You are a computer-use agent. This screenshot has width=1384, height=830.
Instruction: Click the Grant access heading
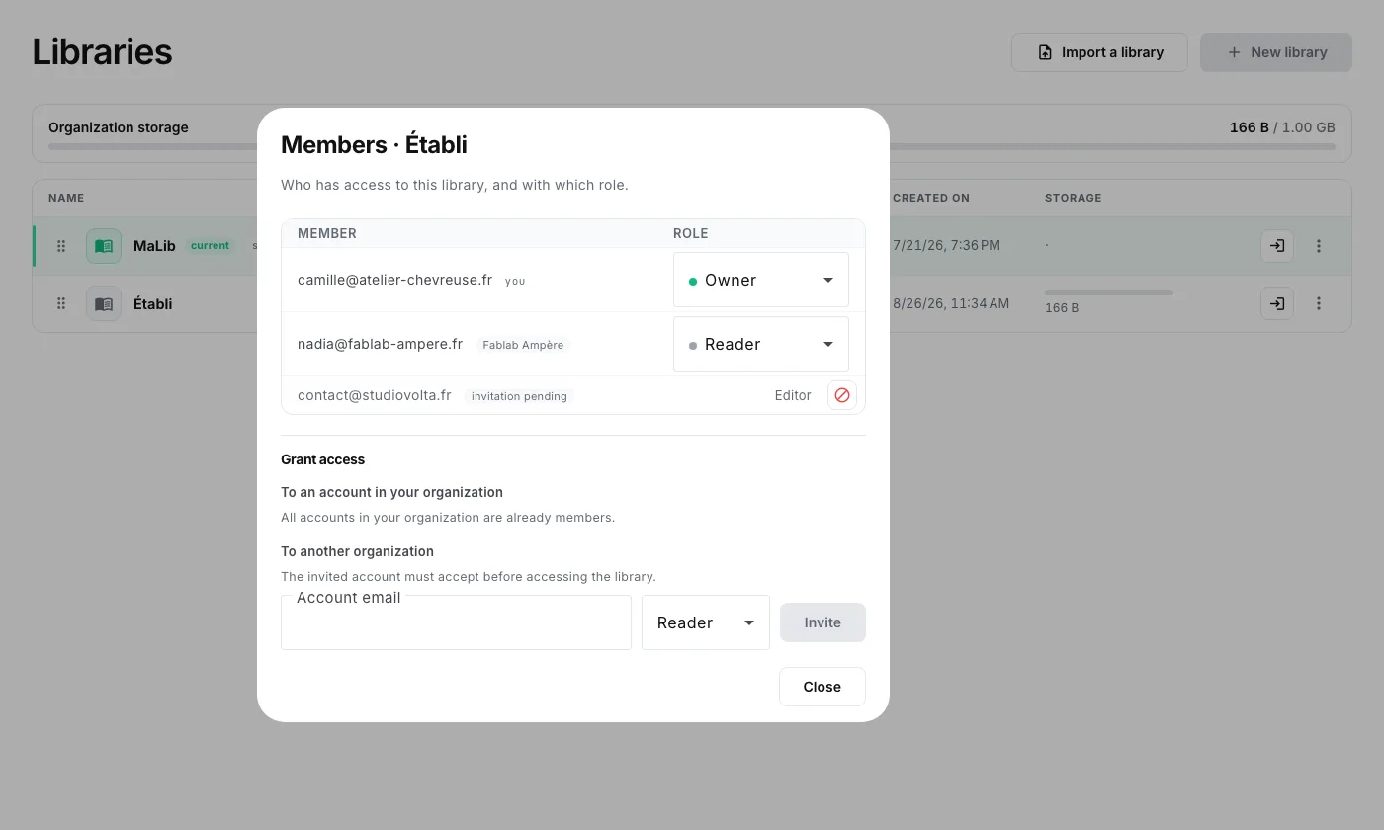pos(322,459)
